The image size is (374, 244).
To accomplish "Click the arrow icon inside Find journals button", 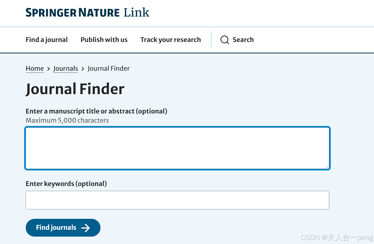I will 86,228.
